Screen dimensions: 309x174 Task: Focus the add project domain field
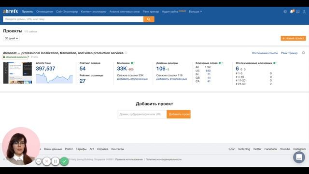point(142,114)
